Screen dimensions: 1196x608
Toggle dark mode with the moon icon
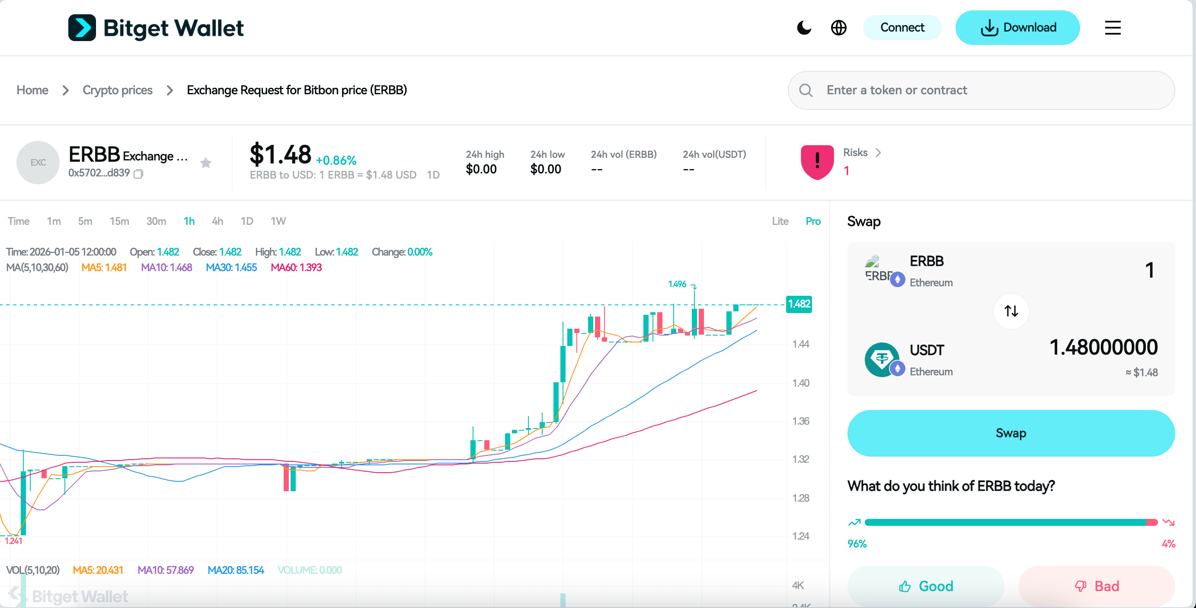(804, 27)
